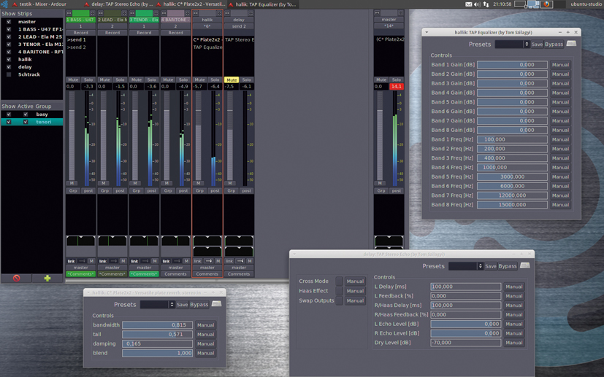Select >send 1 in the BASS processor list
The height and width of the screenshot is (377, 604).
pos(77,39)
